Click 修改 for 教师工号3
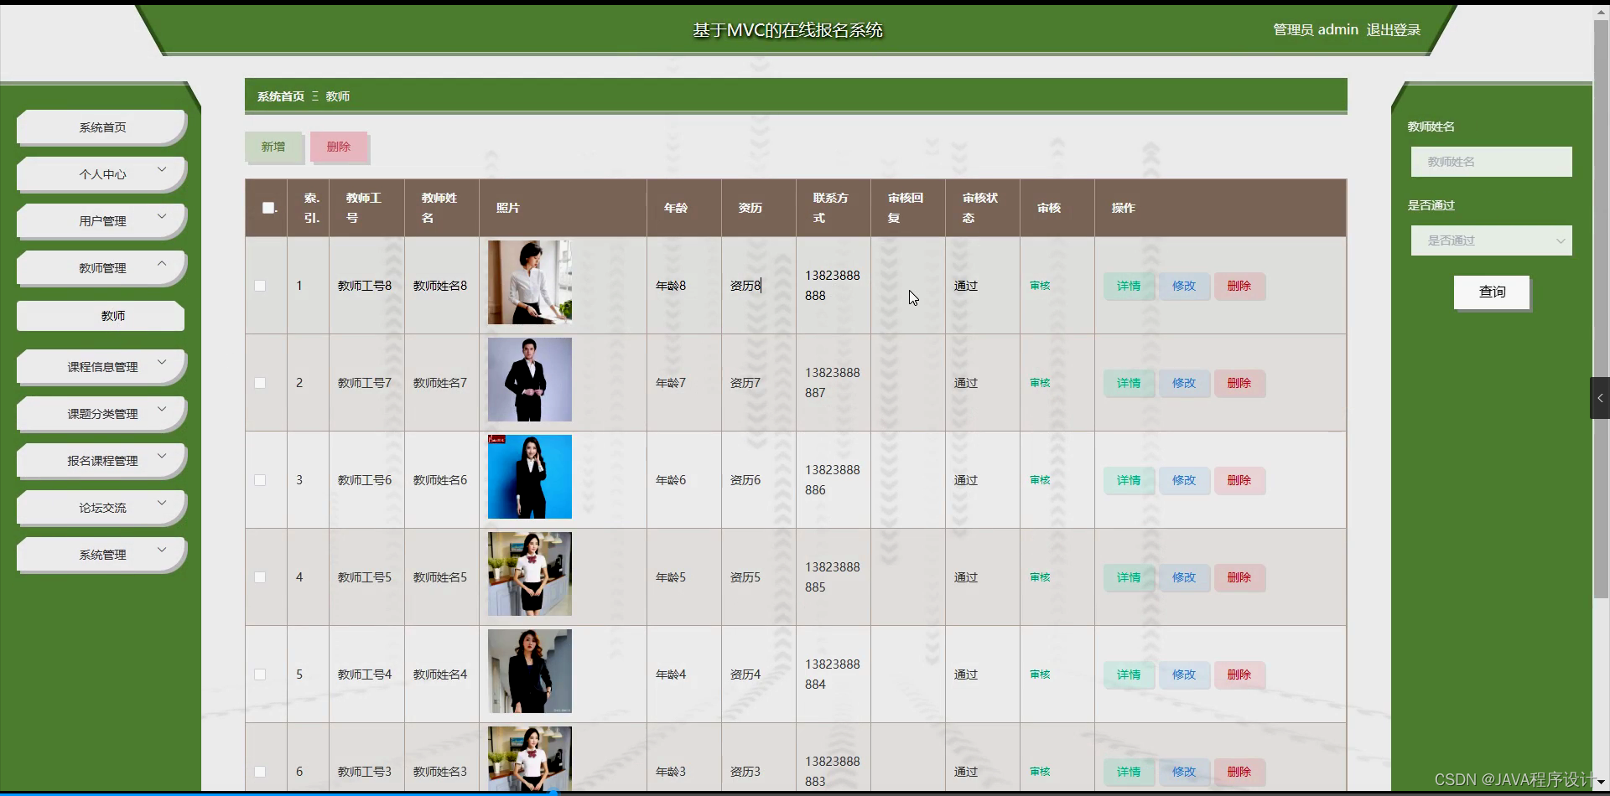1610x796 pixels. coord(1184,772)
